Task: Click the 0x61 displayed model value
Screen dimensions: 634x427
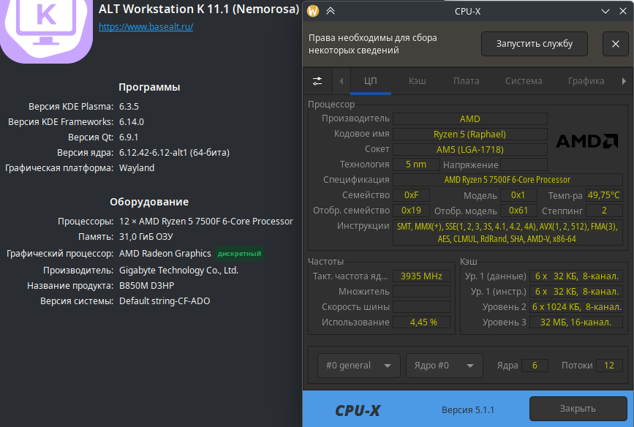Action: (x=518, y=211)
